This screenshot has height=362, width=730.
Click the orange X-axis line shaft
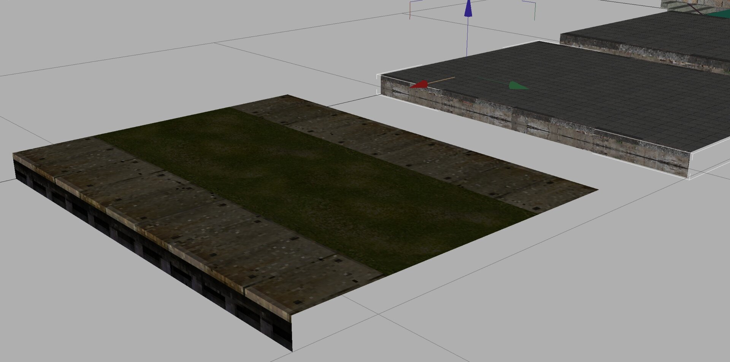tap(442, 80)
